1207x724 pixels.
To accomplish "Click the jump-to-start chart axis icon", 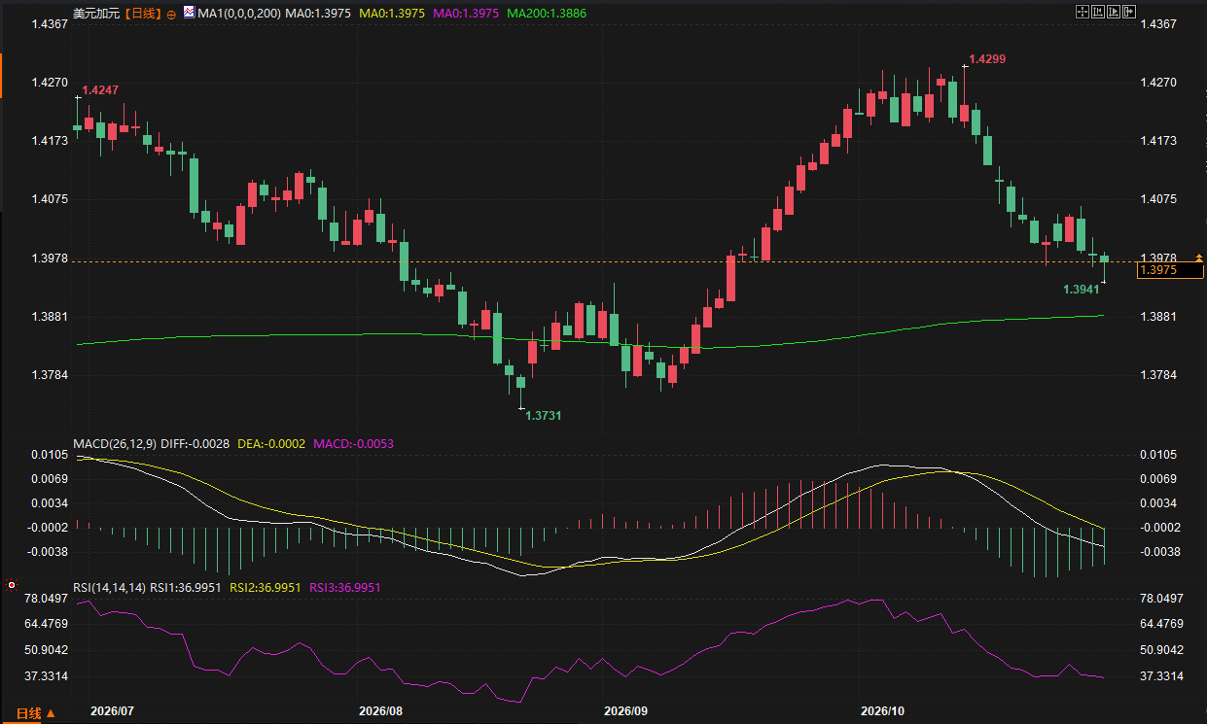I will click(x=1098, y=12).
